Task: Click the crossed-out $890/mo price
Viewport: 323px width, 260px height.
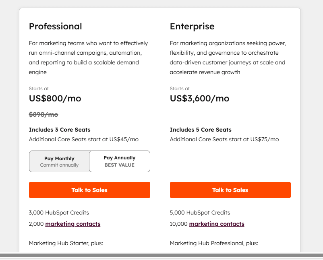Action: point(43,115)
